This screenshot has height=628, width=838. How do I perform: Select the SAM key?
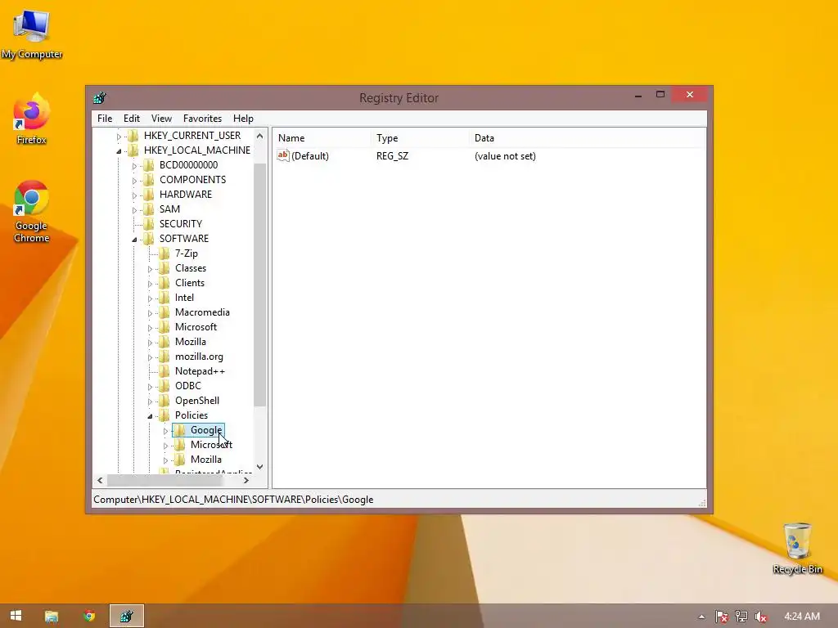click(x=169, y=209)
